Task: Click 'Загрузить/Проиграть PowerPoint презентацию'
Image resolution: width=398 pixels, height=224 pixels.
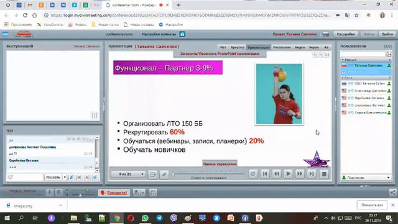Action: 220,54
